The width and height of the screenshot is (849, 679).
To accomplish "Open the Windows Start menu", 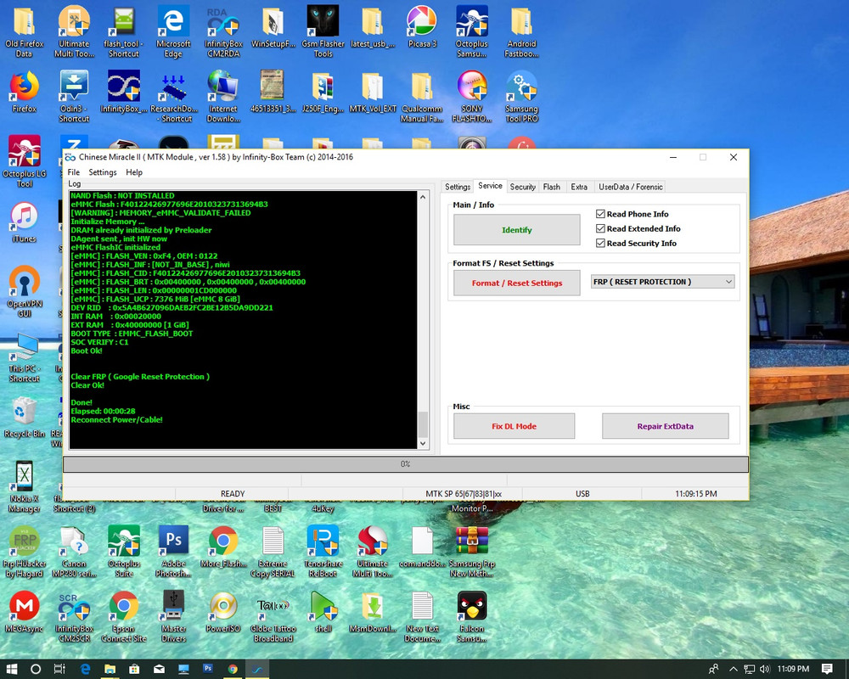I will 11,669.
